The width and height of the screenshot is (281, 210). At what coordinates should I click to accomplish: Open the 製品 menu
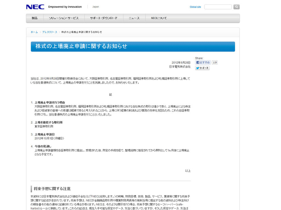tap(35, 18)
